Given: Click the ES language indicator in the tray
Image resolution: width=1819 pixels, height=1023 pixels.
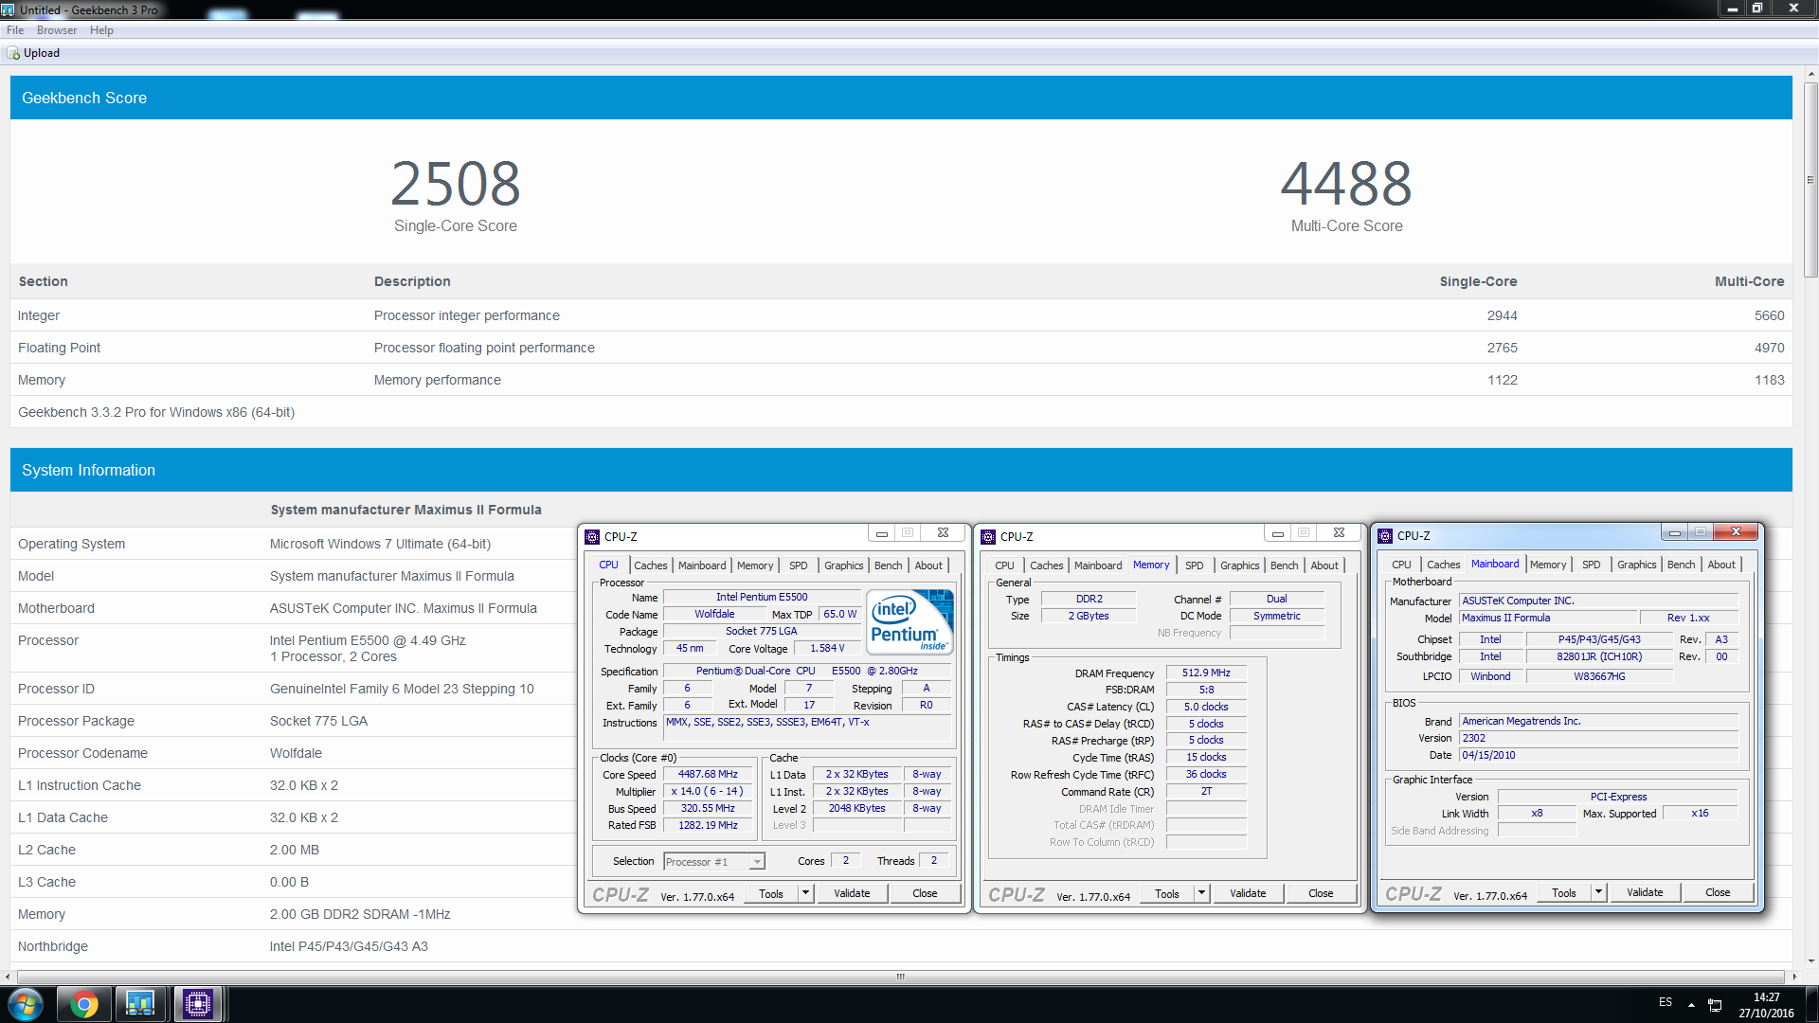Looking at the screenshot, I should (1666, 1002).
